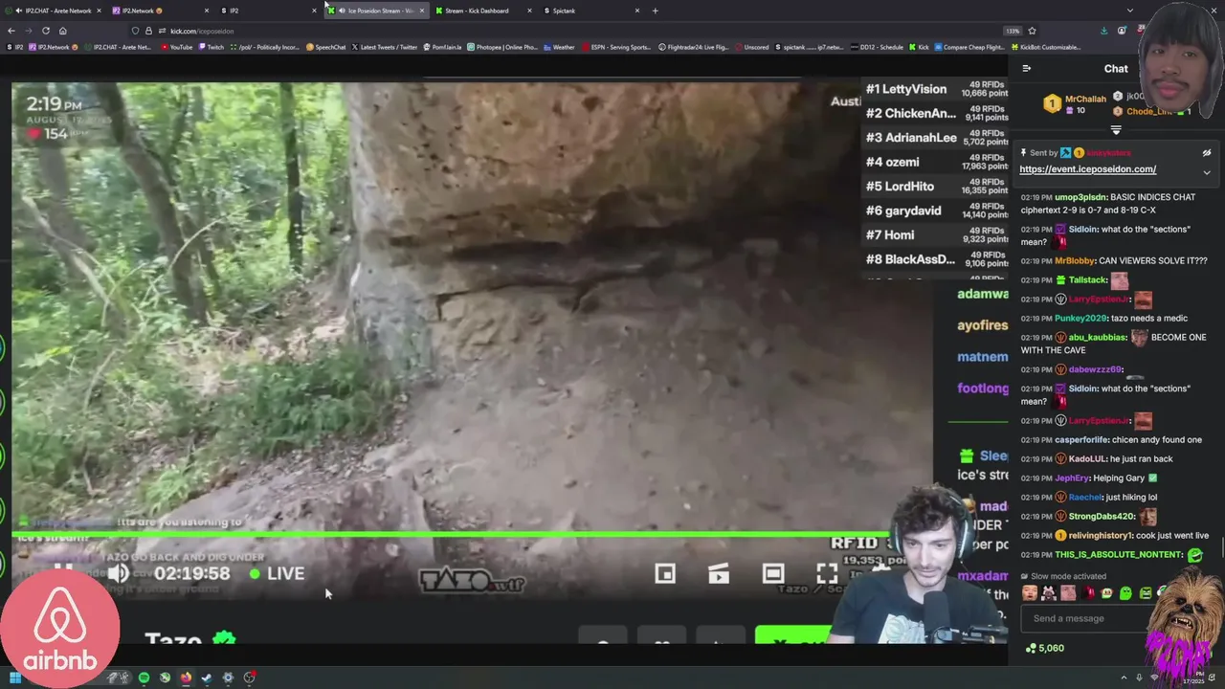Mute the stream with the speaker icon
The height and width of the screenshot is (689, 1225).
(118, 573)
